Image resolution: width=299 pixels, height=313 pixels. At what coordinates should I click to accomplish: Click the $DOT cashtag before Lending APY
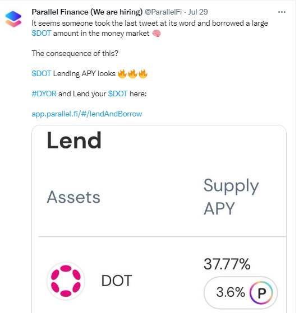tap(42, 74)
